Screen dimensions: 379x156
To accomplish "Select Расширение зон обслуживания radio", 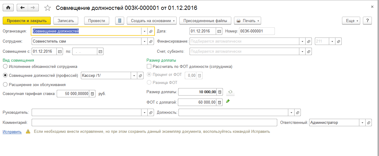I will tap(5, 85).
